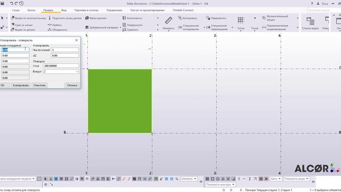Expand Вспомогательный объект dropdown

click(297, 18)
